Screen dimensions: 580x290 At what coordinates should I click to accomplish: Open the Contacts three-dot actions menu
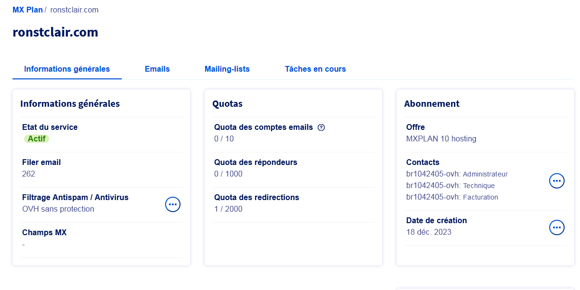click(x=557, y=181)
